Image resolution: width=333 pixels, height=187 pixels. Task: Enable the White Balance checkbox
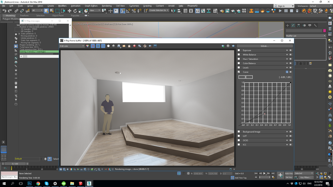click(239, 55)
